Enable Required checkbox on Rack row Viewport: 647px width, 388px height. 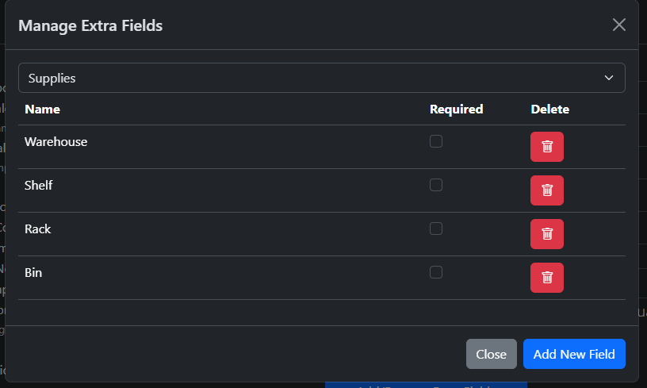pos(436,229)
